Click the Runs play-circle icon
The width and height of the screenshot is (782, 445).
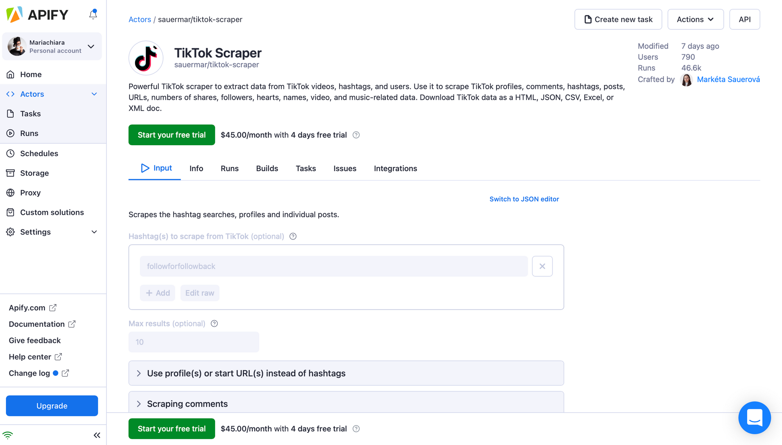[x=11, y=133]
